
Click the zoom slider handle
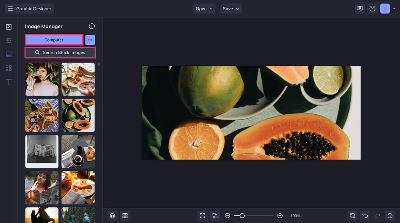coord(242,216)
